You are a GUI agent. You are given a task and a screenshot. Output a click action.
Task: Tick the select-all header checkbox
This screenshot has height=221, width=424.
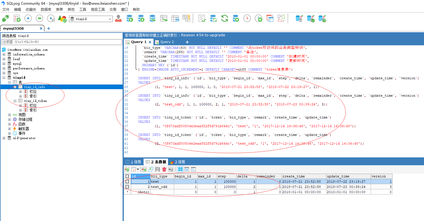pyautogui.click(x=127, y=176)
